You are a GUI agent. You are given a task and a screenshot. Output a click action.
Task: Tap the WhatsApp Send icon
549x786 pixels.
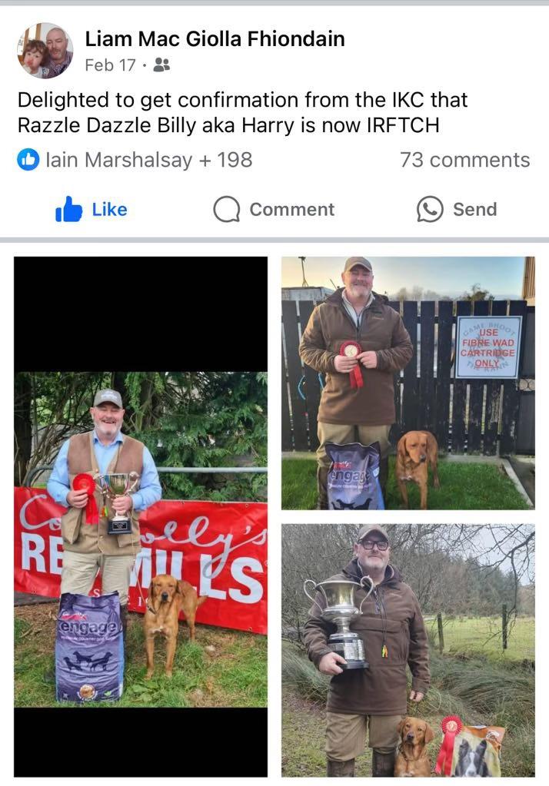click(430, 209)
